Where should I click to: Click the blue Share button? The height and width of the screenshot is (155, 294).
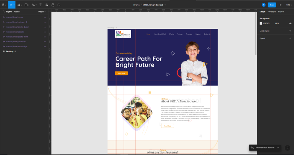272,5
